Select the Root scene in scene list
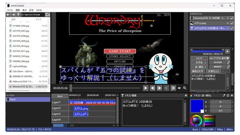 28,100
